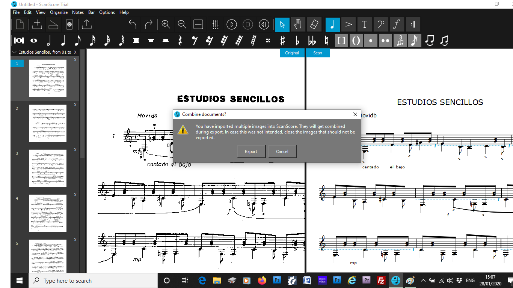
Task: Open Firefox from the taskbar
Action: [262, 280]
